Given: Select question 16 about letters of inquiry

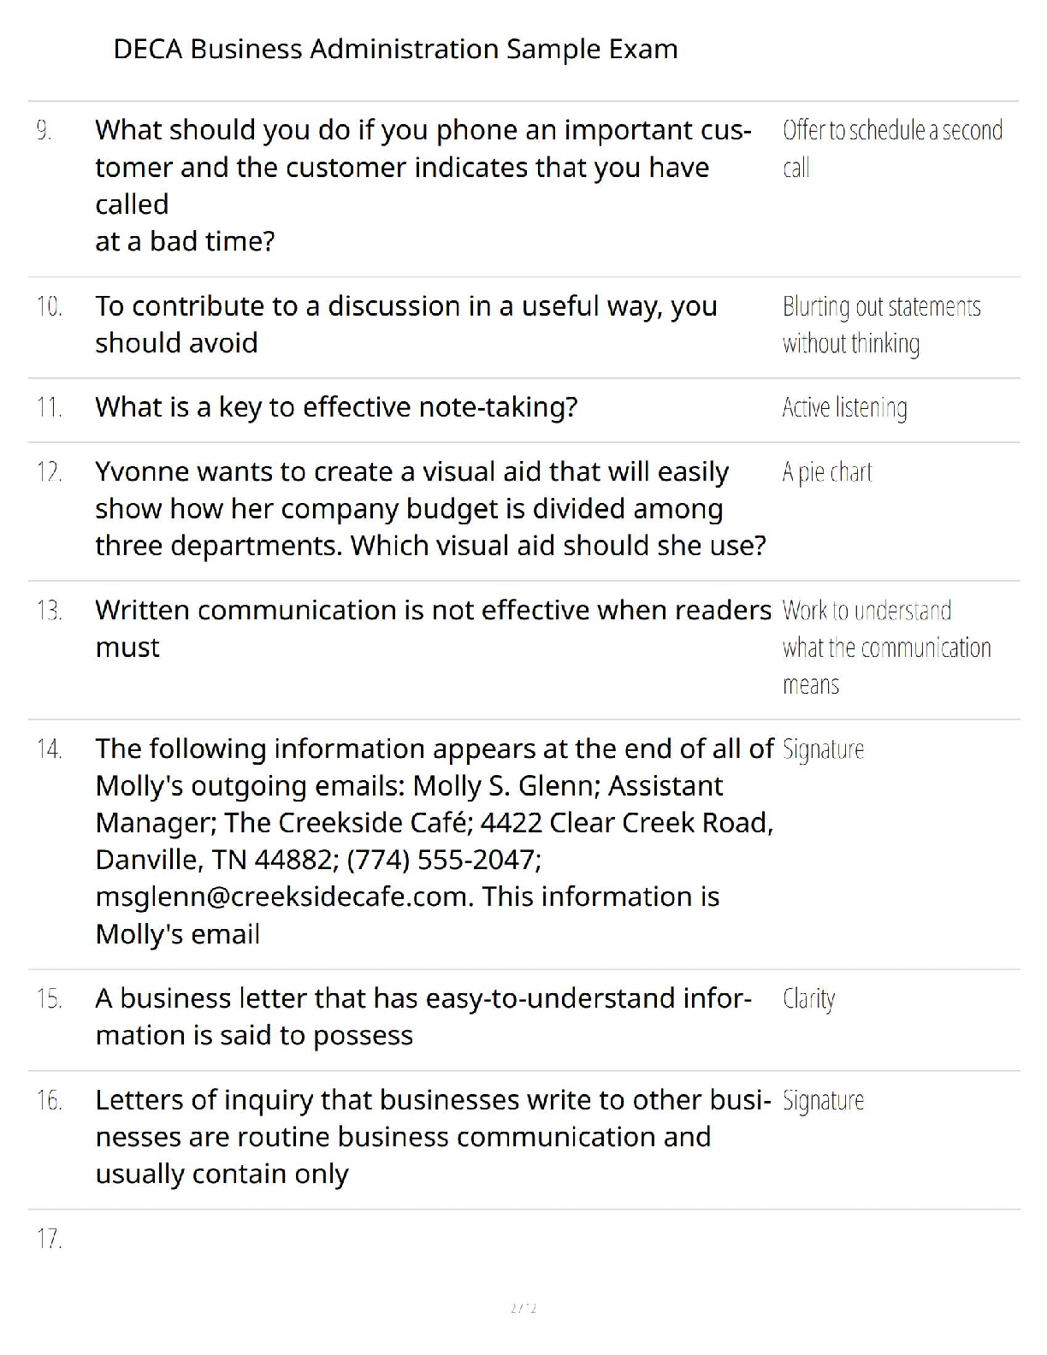Looking at the screenshot, I should pos(433,1136).
